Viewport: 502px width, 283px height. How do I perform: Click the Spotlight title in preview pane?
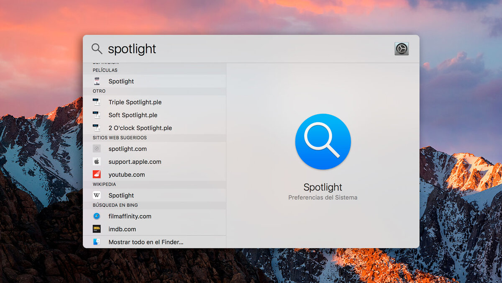point(323,187)
